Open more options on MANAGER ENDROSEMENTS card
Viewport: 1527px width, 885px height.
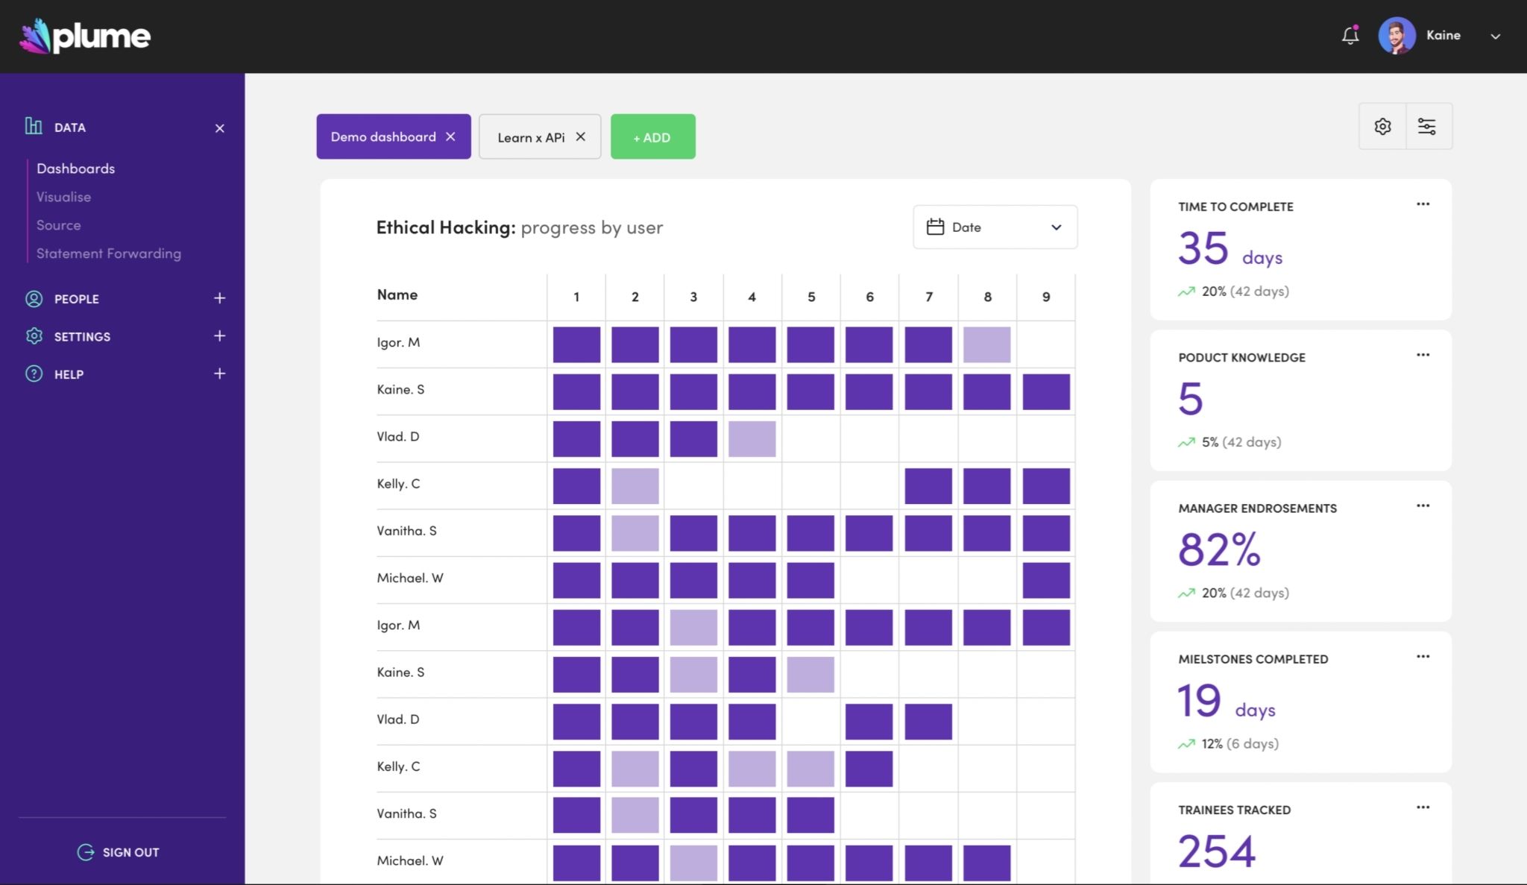tap(1423, 506)
